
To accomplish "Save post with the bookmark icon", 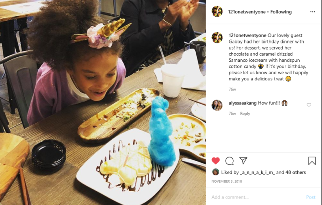I will pyautogui.click(x=312, y=161).
